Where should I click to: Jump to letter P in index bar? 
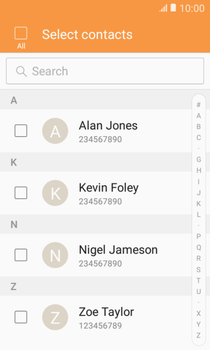click(x=198, y=236)
